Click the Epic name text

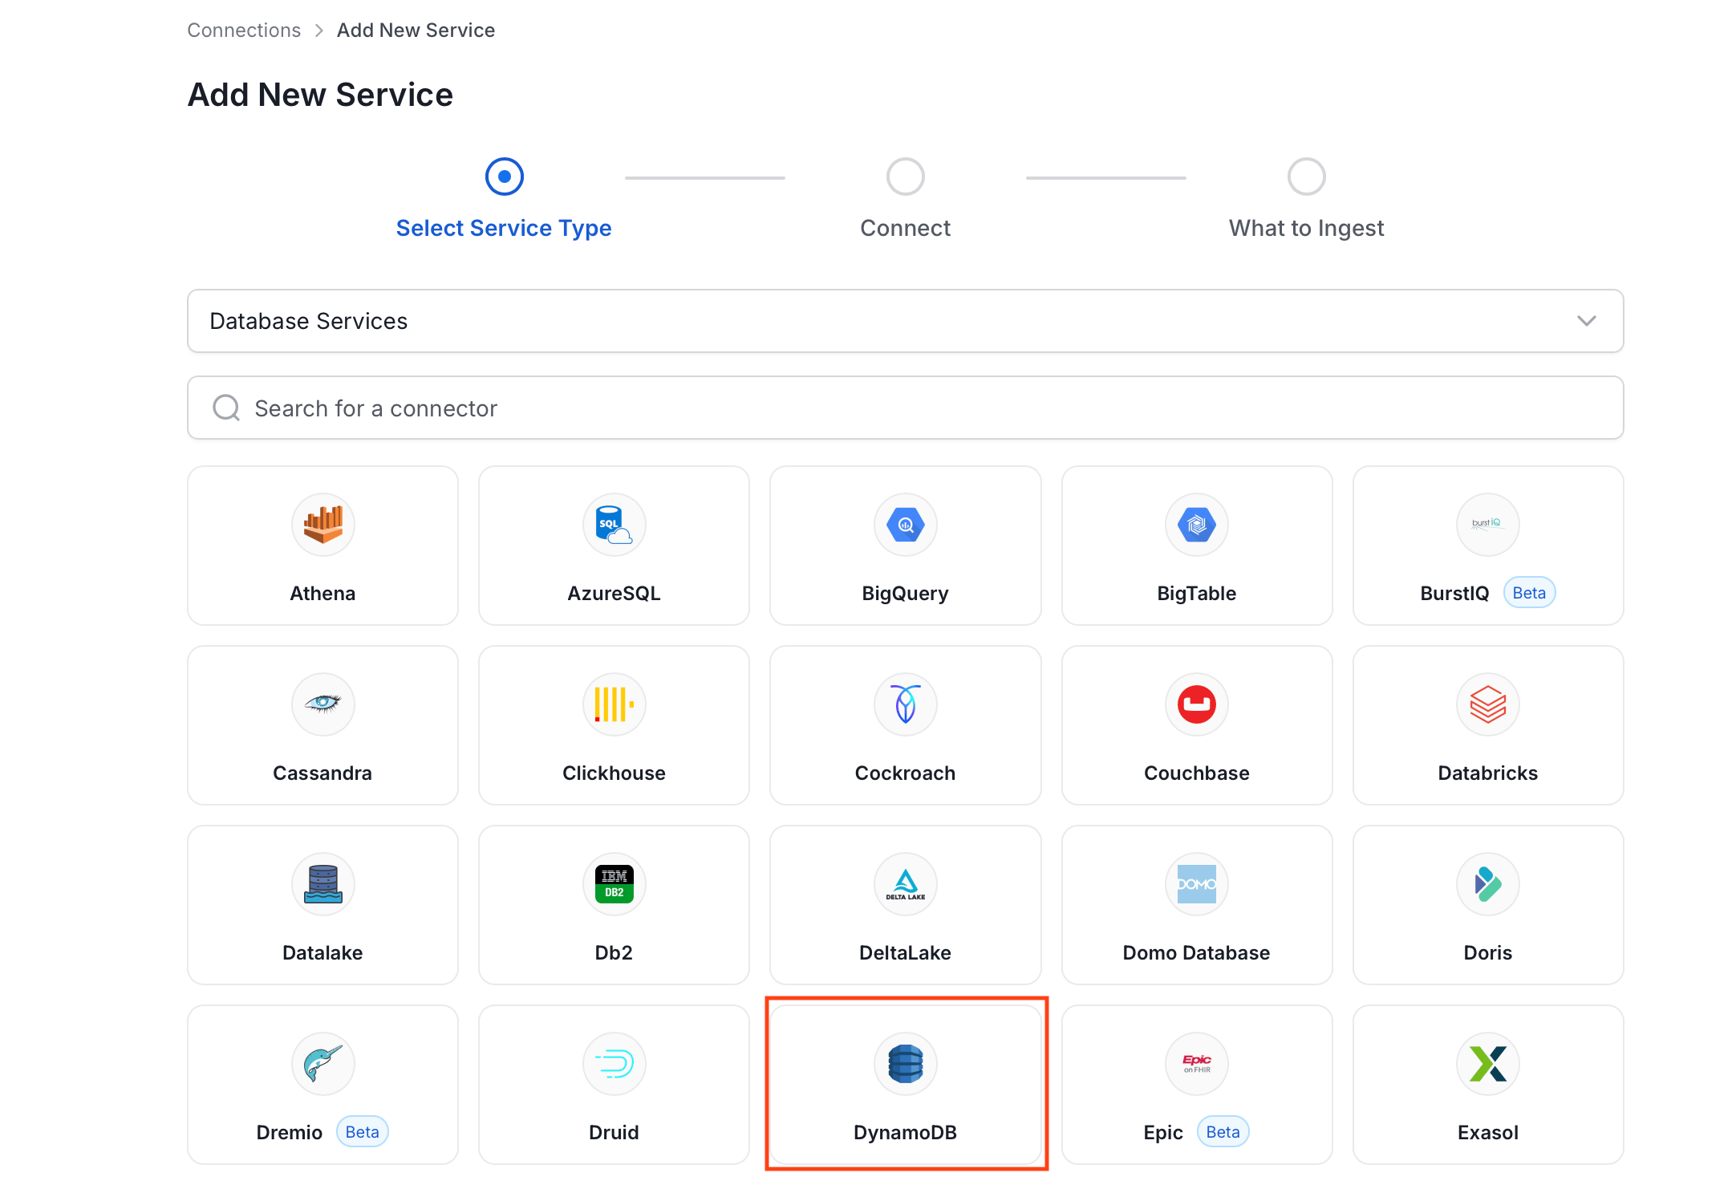1163,1133
